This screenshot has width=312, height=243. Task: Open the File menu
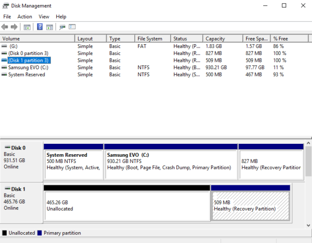[x=7, y=17]
